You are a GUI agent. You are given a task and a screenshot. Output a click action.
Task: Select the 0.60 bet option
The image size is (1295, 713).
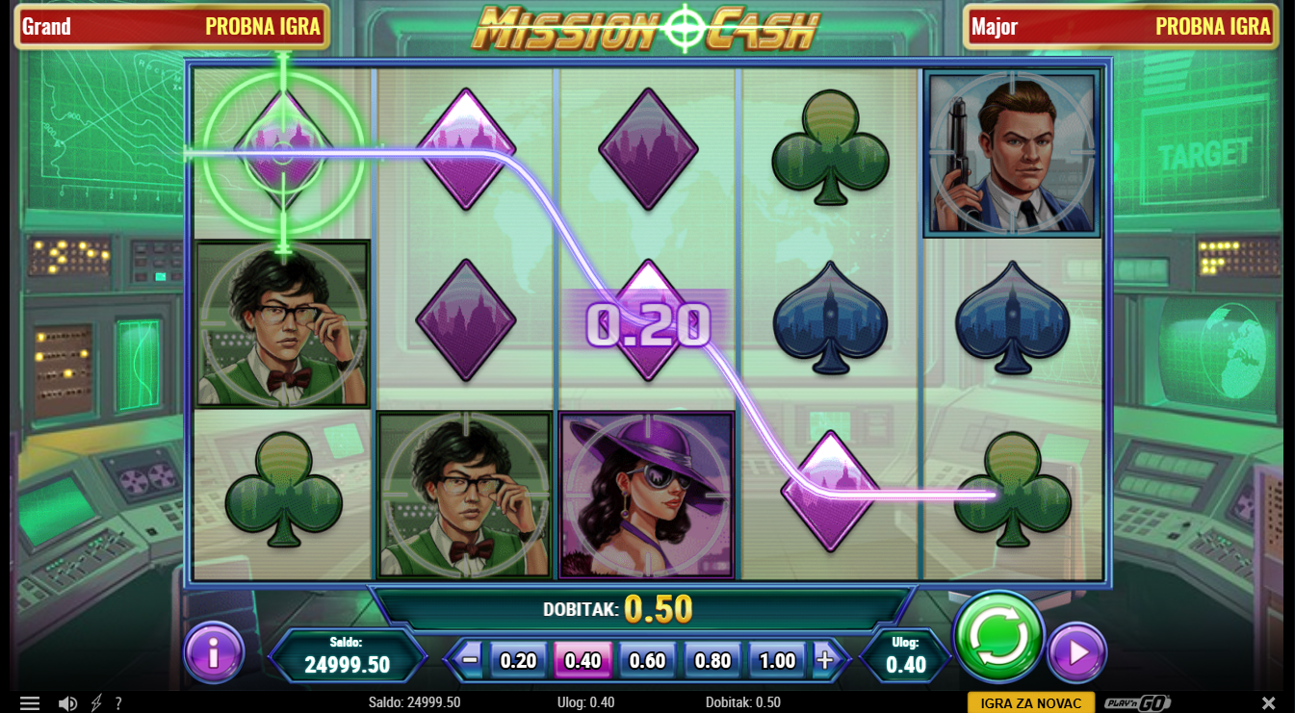[x=648, y=660]
